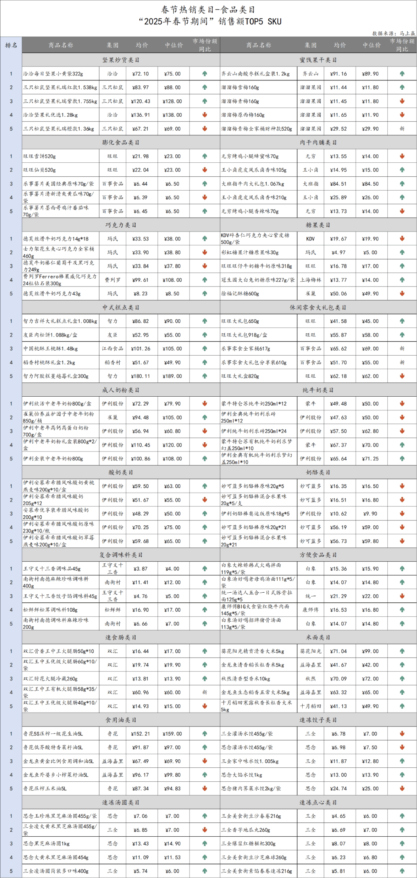Screen dimensions: 417x878
Task: Select the 巧克力类目 section header
Action: tap(121, 225)
